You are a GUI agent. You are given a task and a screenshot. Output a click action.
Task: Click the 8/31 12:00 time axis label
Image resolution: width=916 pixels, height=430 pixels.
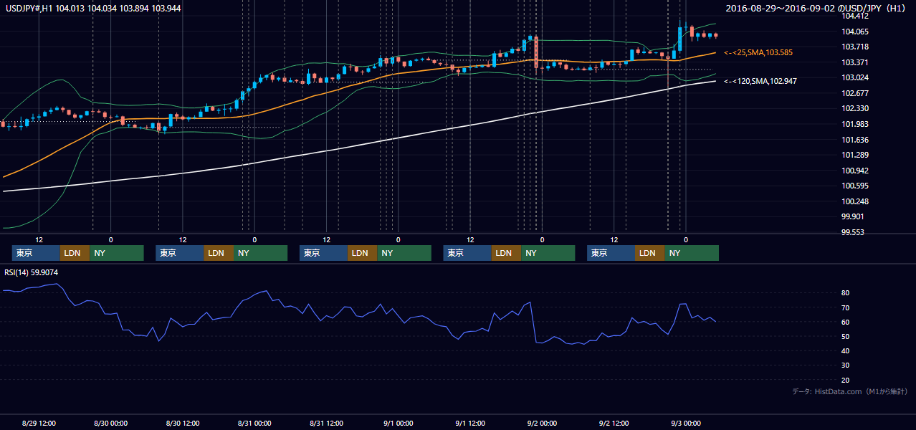point(326,423)
